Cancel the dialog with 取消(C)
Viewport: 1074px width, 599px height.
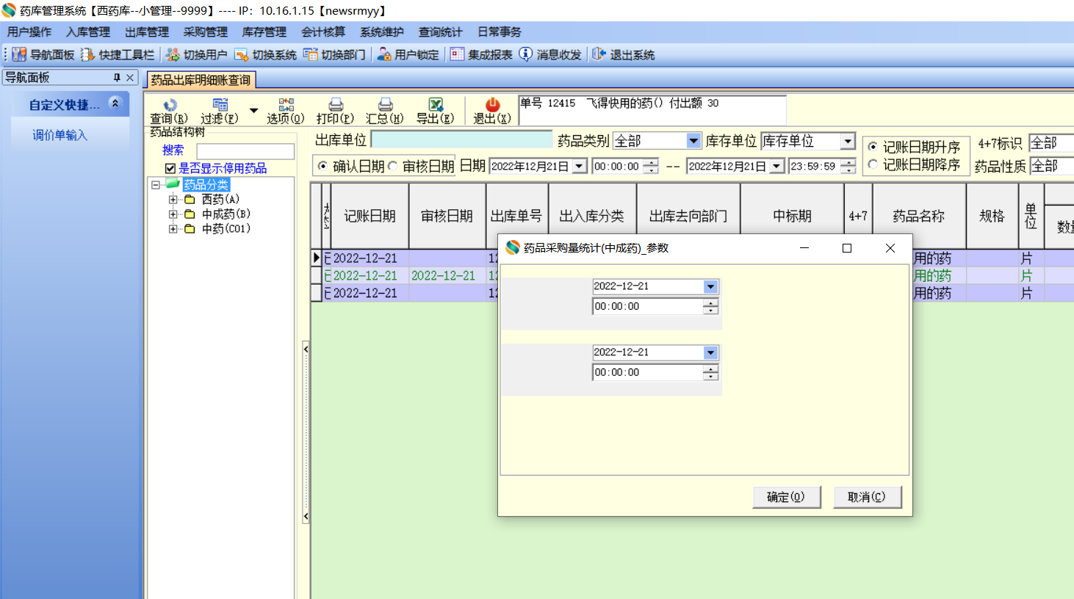tap(867, 497)
